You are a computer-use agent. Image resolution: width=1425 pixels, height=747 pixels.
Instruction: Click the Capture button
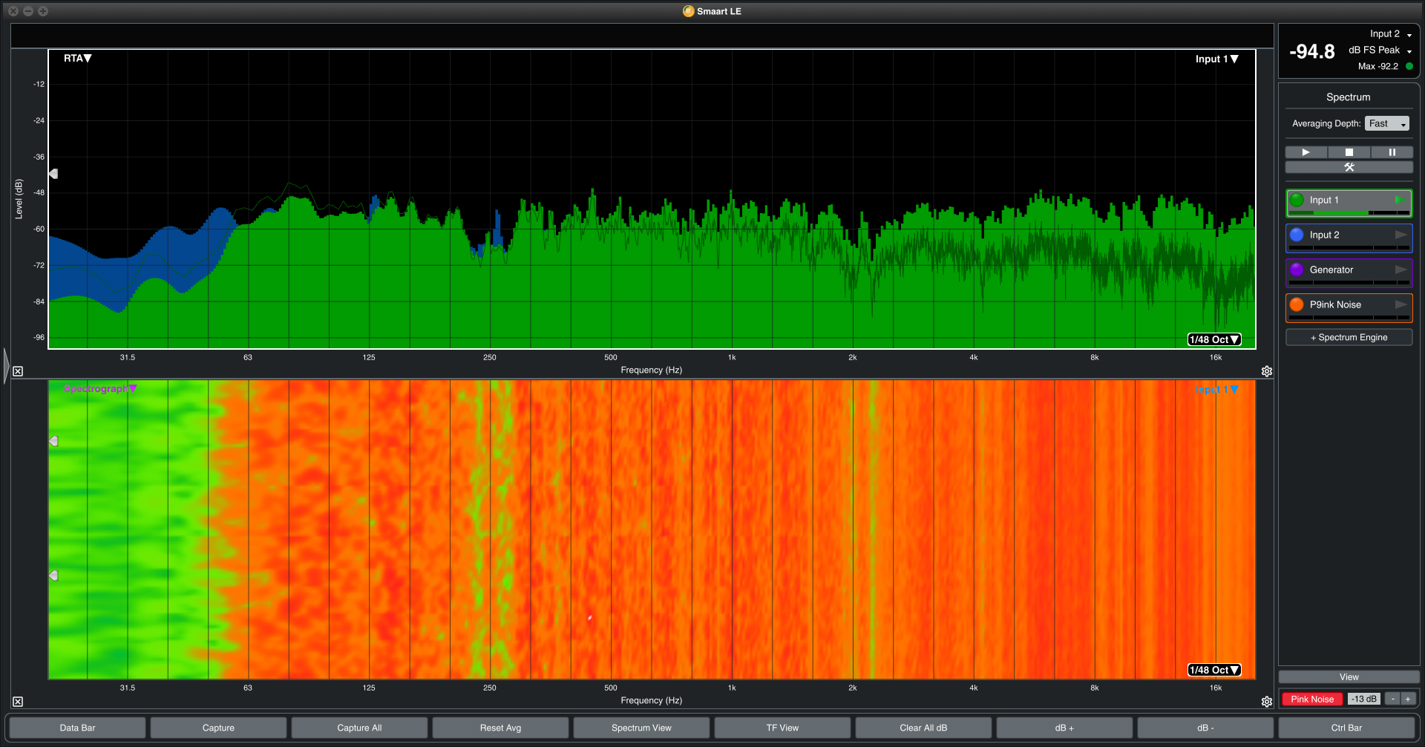tap(218, 728)
